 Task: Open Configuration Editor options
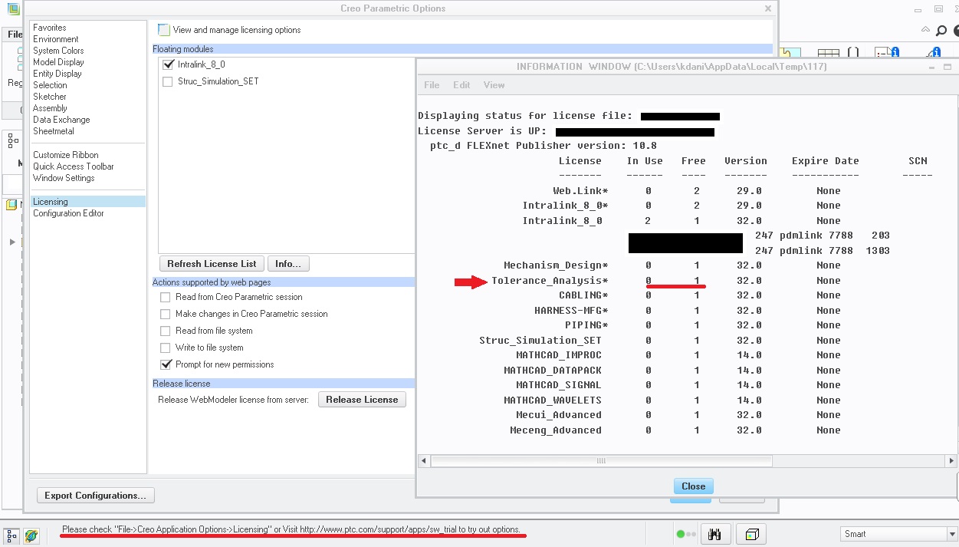(x=68, y=213)
